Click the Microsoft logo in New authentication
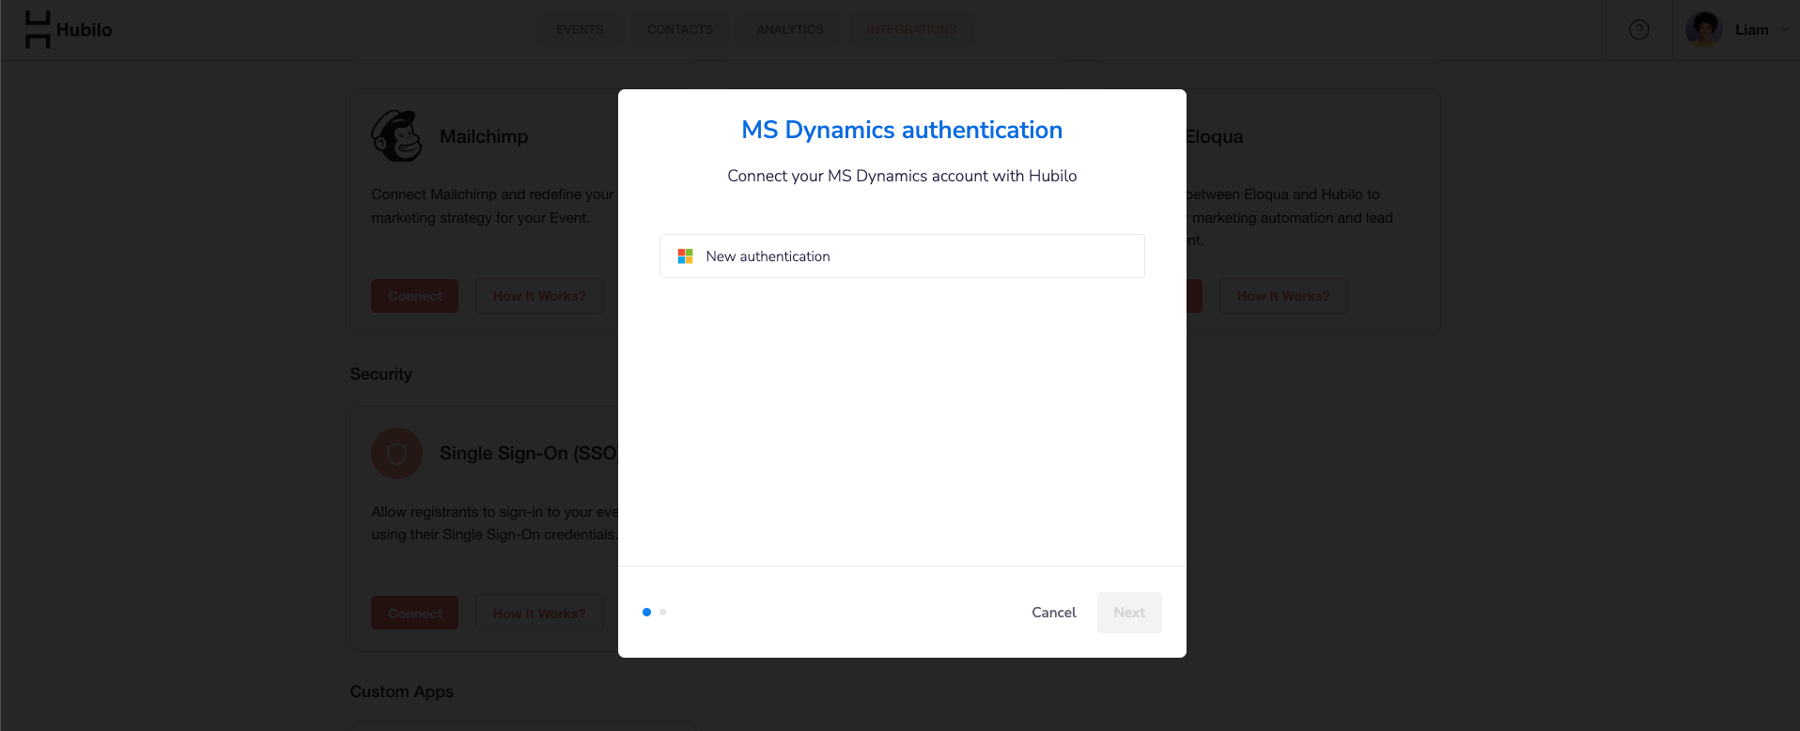The image size is (1800, 731). click(x=685, y=257)
